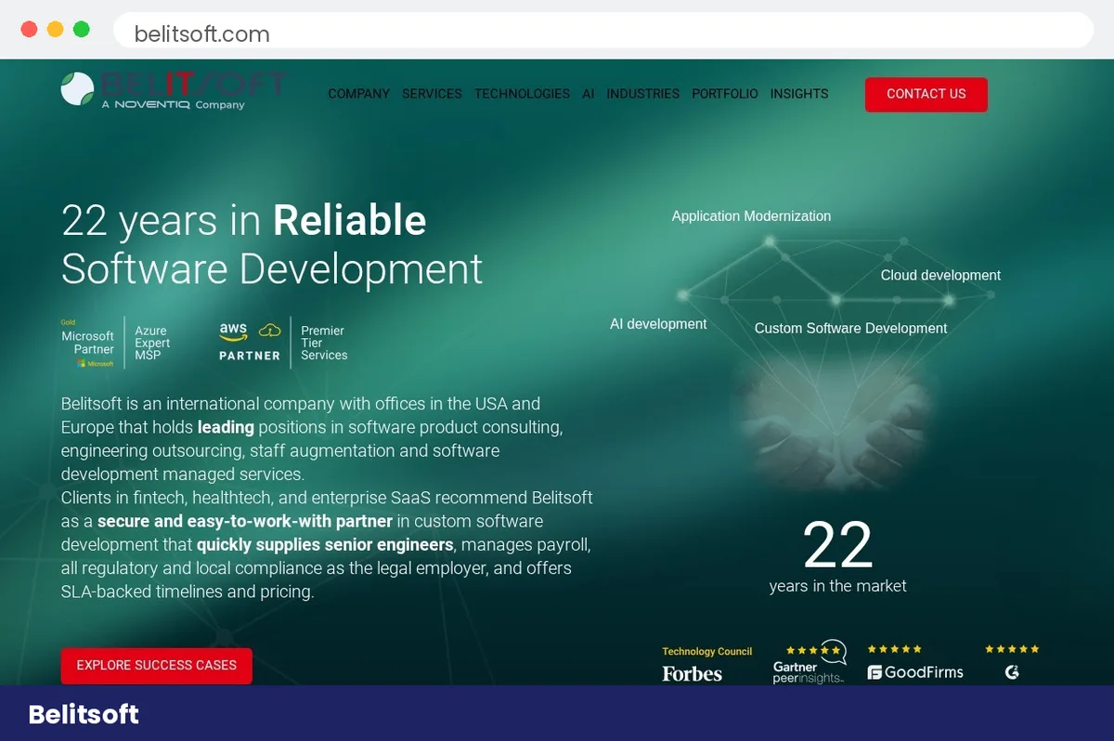1114x741 pixels.
Task: Click the Premier Tier Services text
Action: click(x=324, y=343)
